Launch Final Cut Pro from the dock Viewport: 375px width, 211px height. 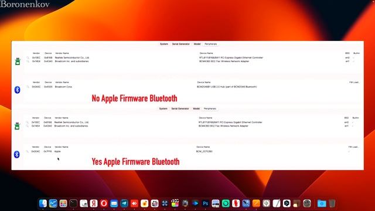coord(175,203)
